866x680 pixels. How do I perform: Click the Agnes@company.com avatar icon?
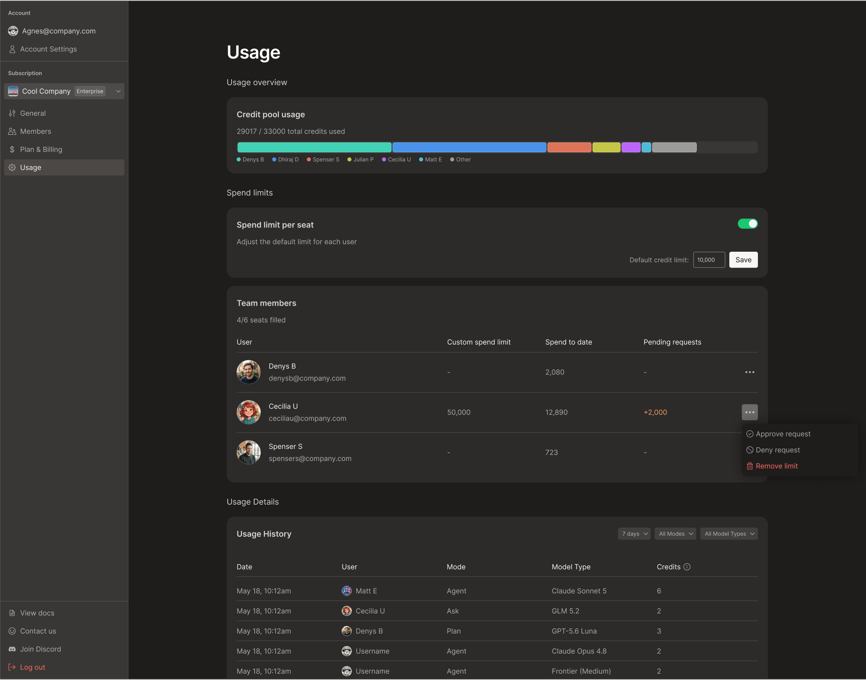(13, 31)
